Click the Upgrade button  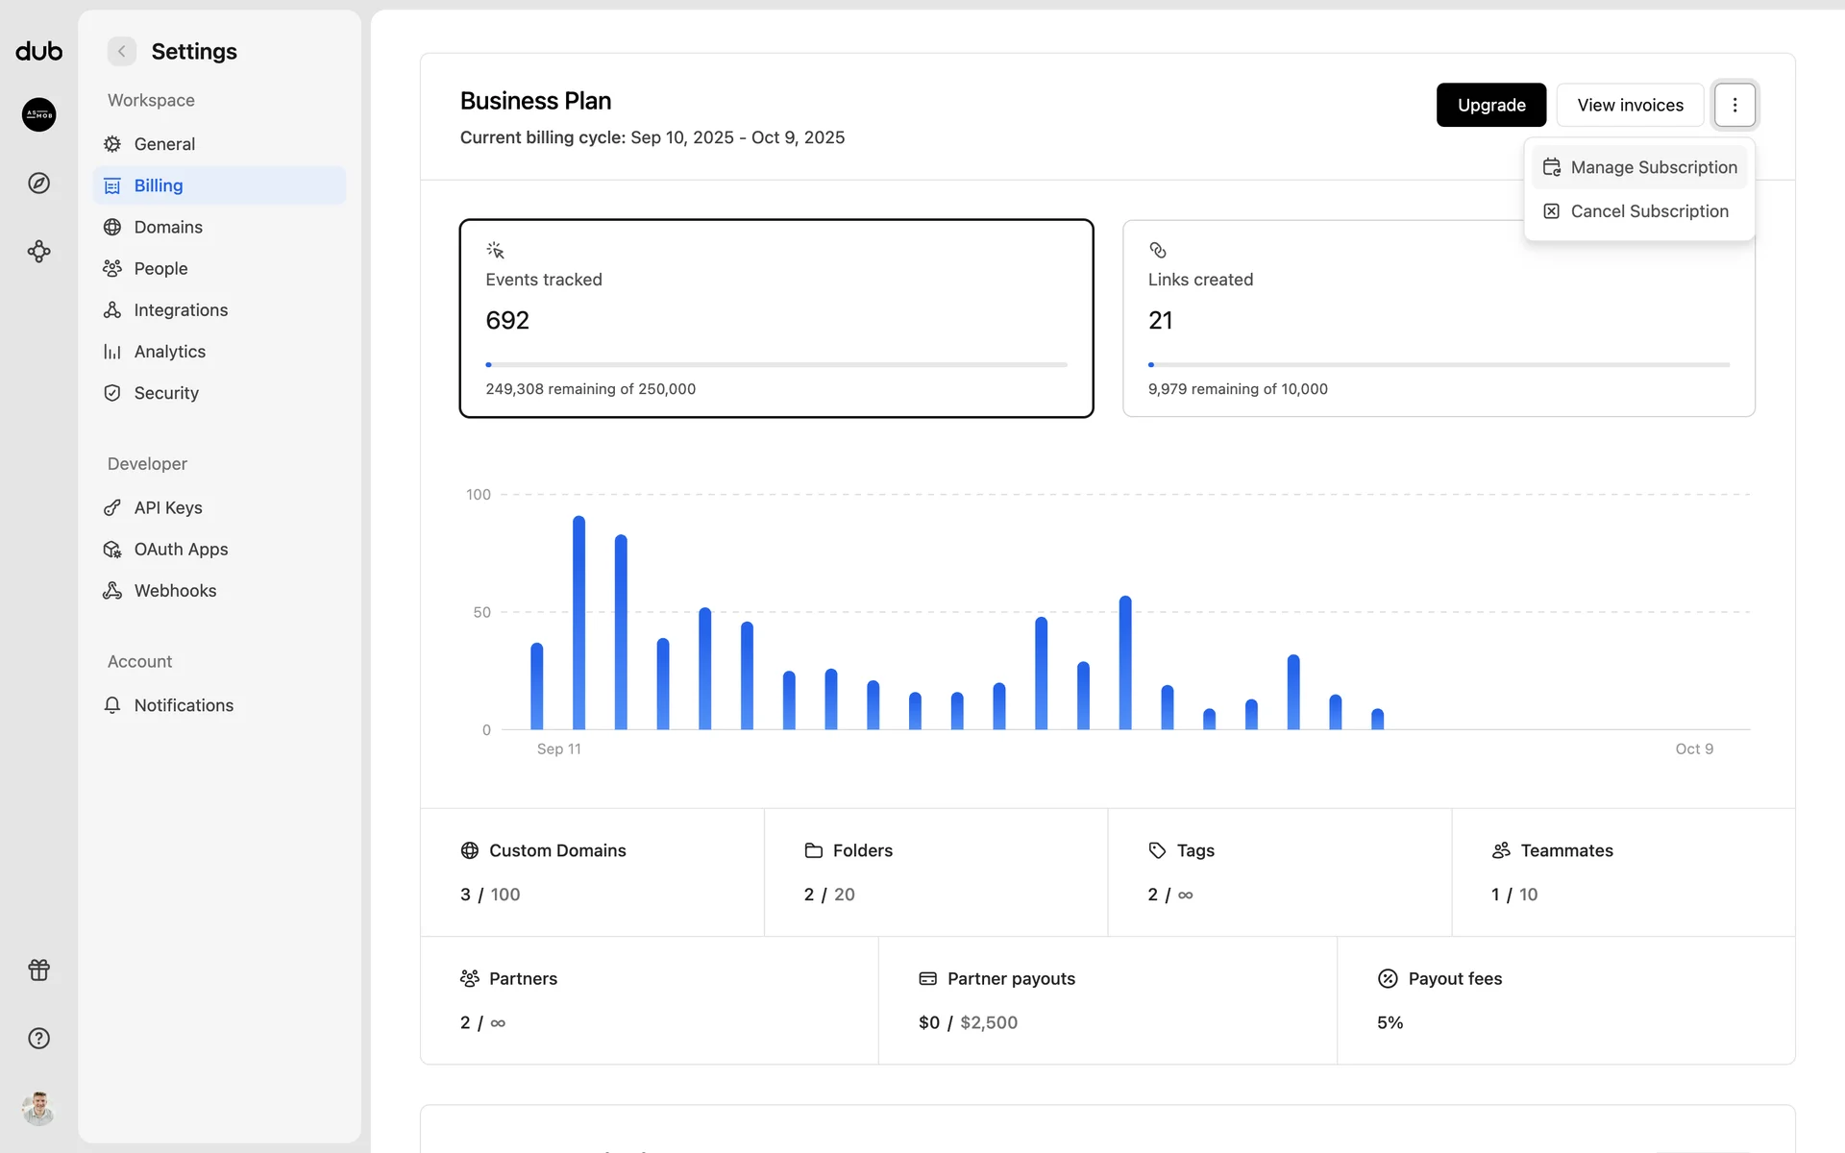click(1490, 105)
